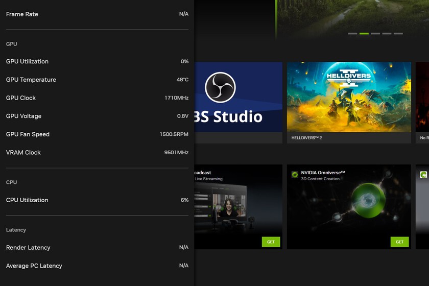Click the Frame Rate N/A value
Viewport: 429px width, 286px height.
click(x=183, y=14)
